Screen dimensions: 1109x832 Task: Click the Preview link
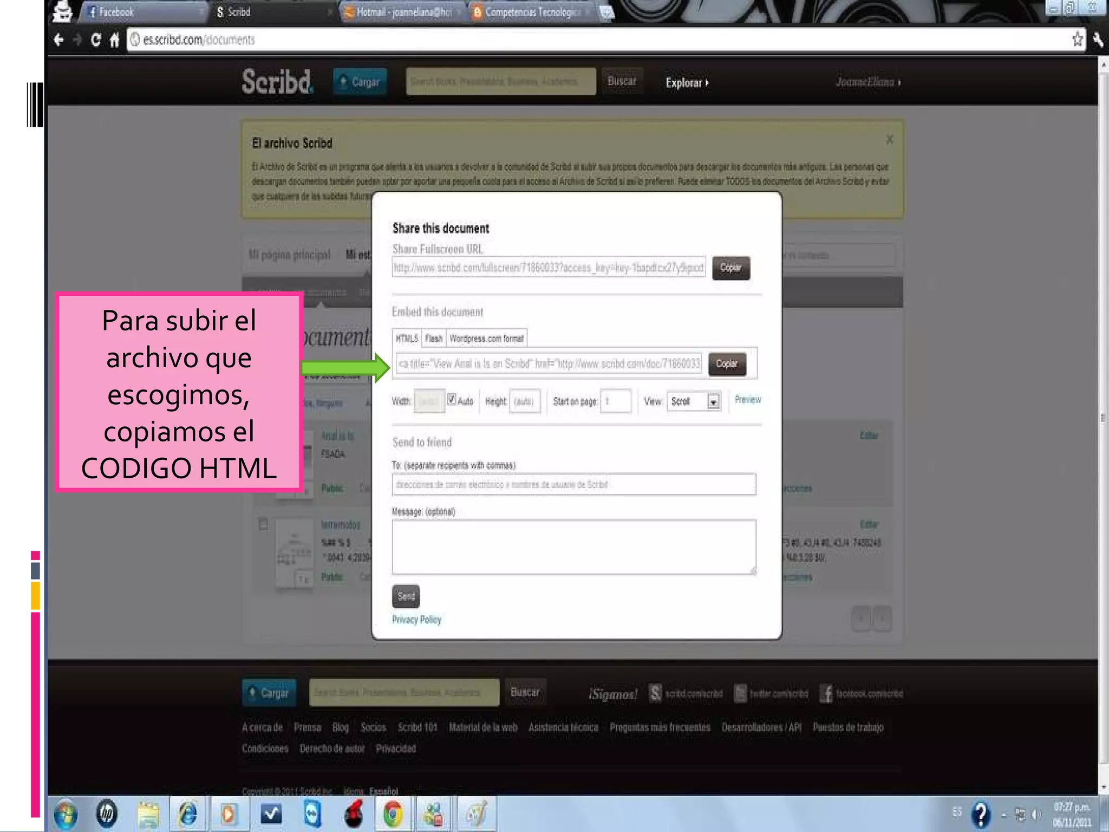(748, 400)
